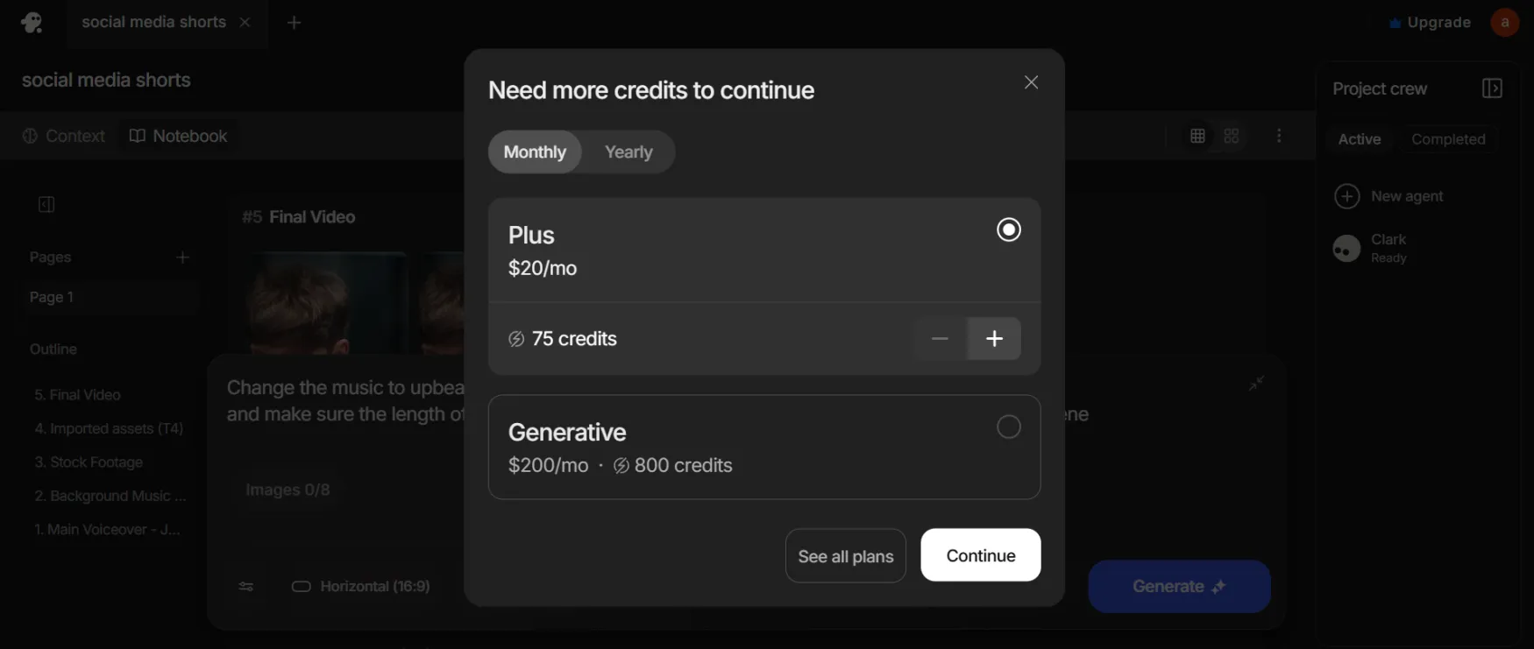
Task: Click the Continue button
Action: click(981, 555)
